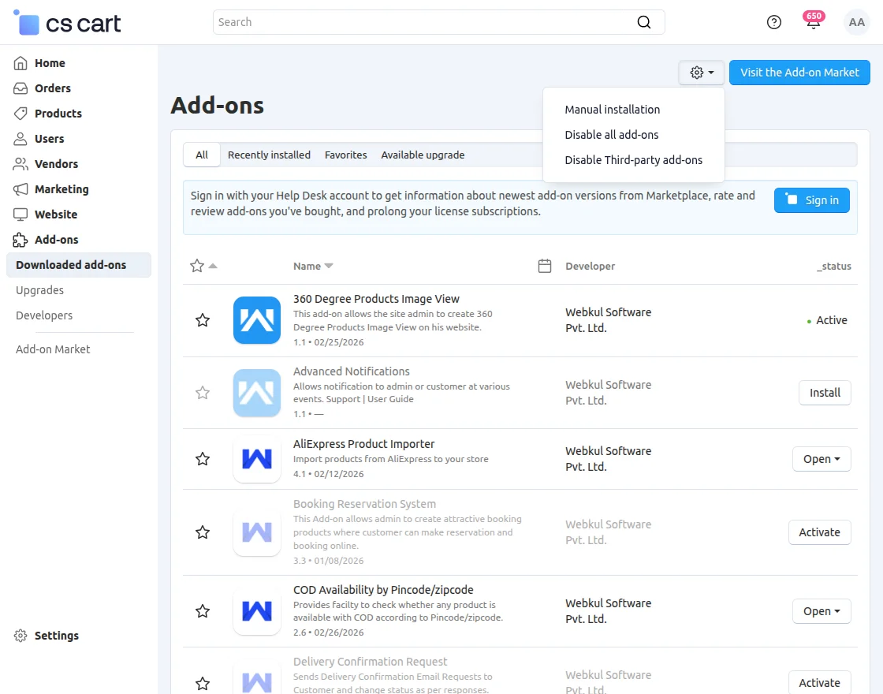
Task: Open the notifications bell icon
Action: click(813, 23)
